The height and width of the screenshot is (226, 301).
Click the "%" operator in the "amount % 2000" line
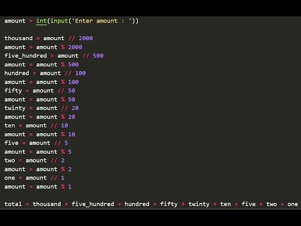click(x=63, y=47)
